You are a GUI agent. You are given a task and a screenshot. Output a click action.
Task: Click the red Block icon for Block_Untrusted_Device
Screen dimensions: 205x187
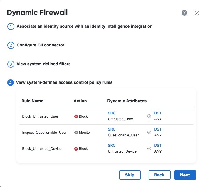(x=76, y=149)
